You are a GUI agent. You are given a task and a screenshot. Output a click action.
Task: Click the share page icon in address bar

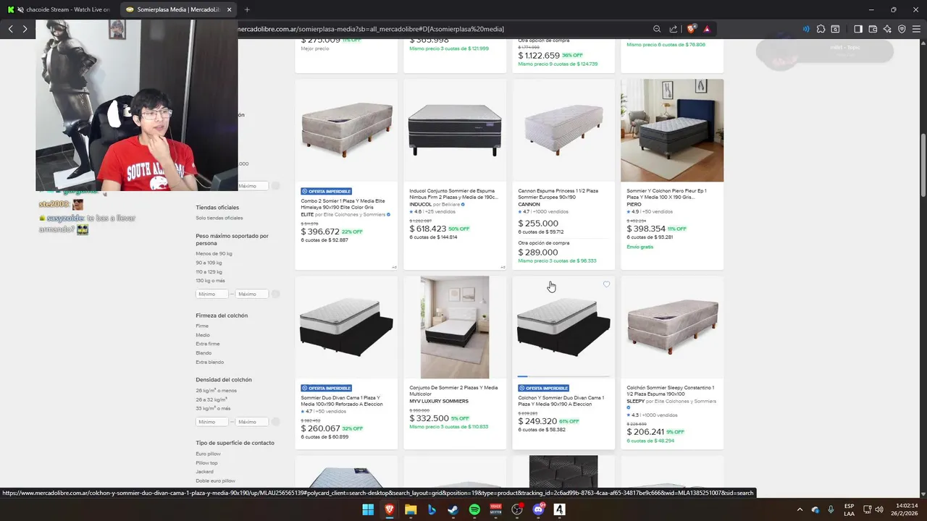click(x=674, y=29)
